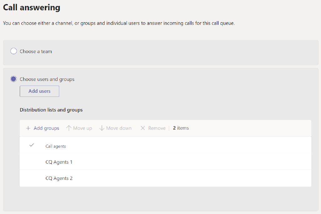Click the Move down arrow icon
The image size is (321, 214).
click(102, 128)
